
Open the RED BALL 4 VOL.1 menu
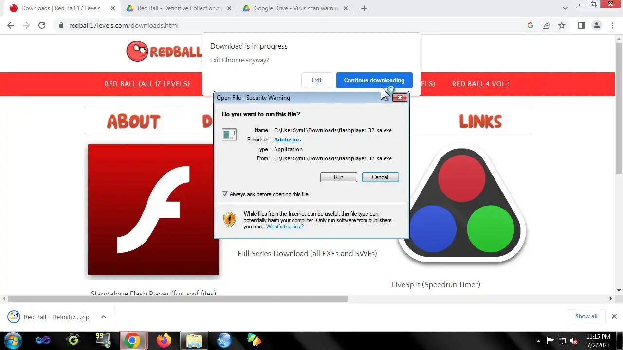(481, 84)
